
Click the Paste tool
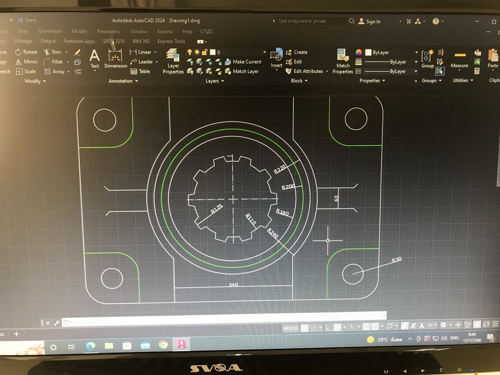point(493,59)
